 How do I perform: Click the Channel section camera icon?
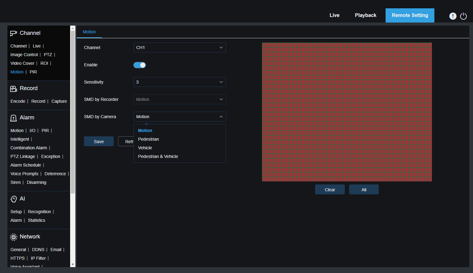point(14,33)
